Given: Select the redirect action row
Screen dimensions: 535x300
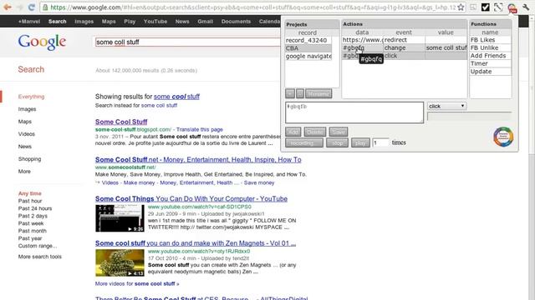Looking at the screenshot, I should (405, 40).
